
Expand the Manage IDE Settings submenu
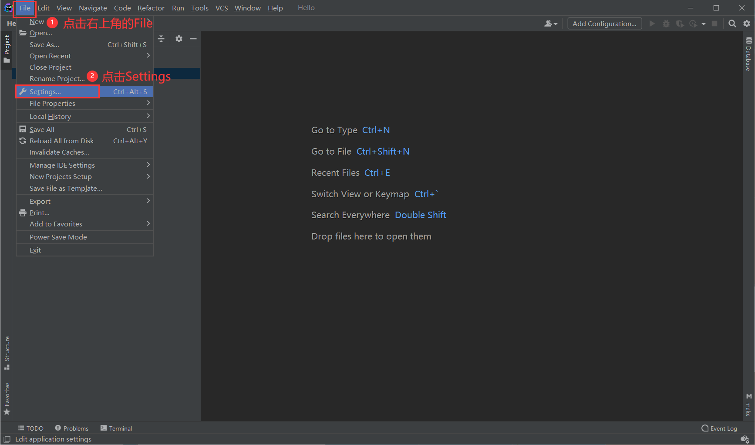62,165
